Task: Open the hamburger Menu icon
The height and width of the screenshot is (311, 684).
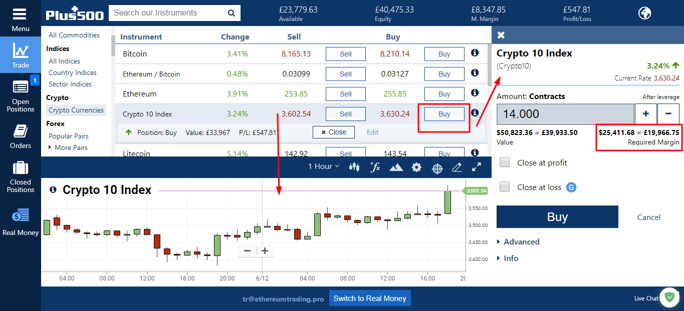Action: 20,13
